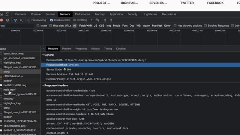Click the Request URL value

(105, 60)
